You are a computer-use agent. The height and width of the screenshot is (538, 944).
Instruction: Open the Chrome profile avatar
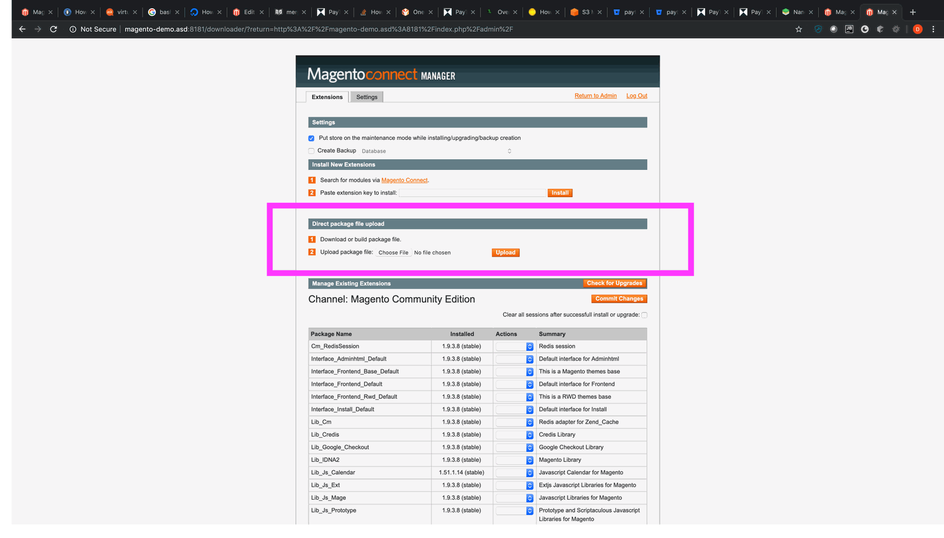[x=917, y=29]
